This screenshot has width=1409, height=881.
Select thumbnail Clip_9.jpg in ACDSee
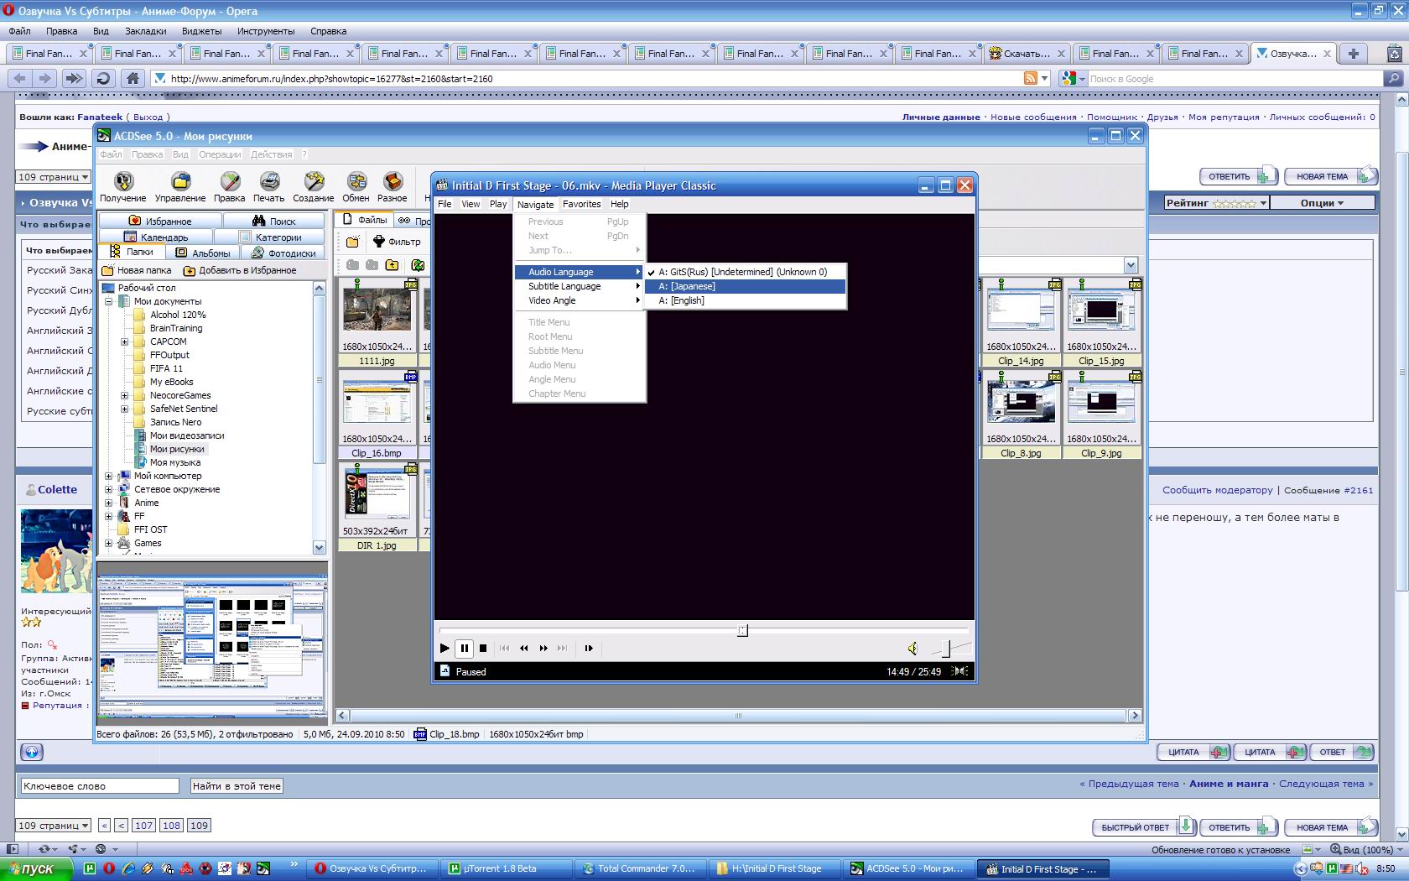point(1101,415)
